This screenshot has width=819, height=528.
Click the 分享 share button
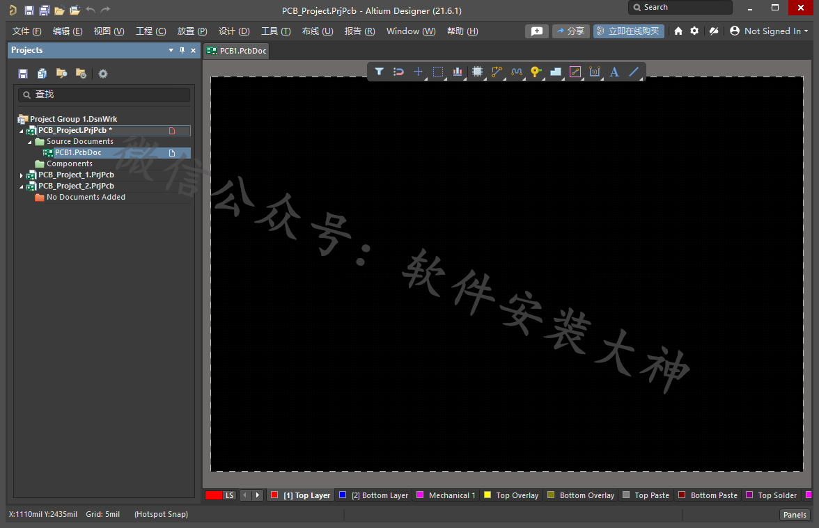click(571, 31)
